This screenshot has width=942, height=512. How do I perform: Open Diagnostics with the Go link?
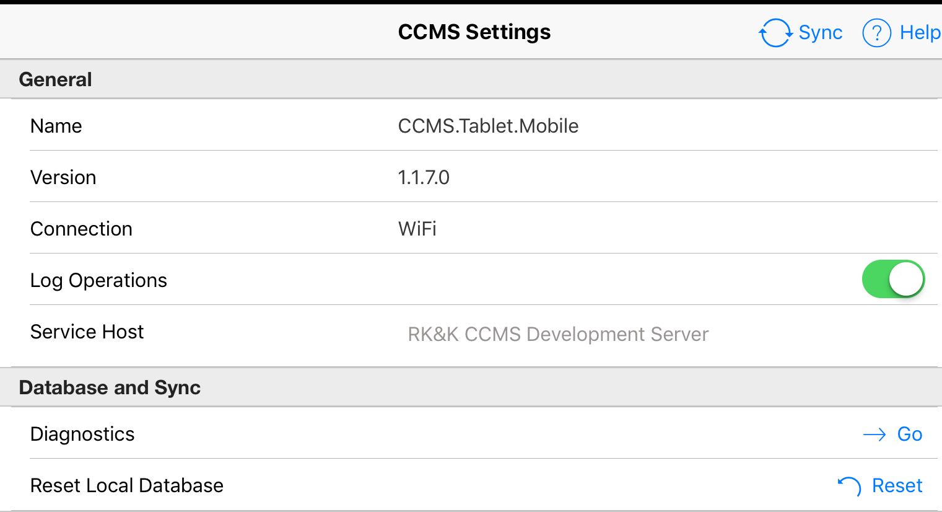[x=909, y=435]
